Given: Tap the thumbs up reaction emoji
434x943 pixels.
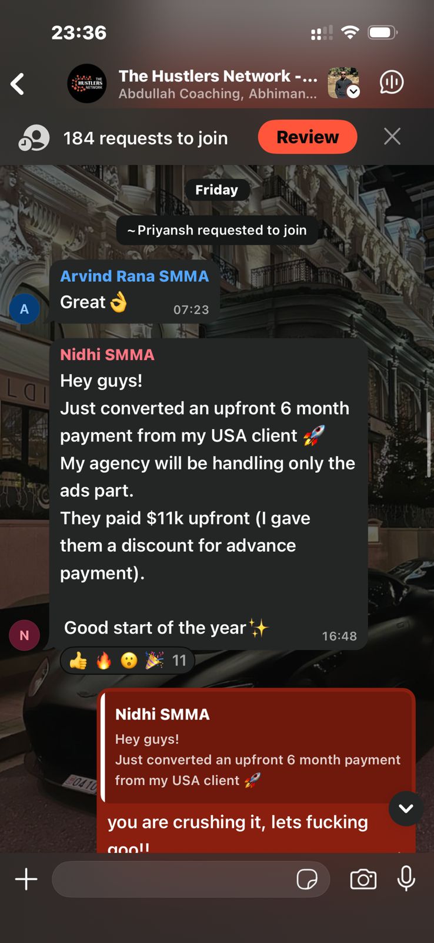Looking at the screenshot, I should point(78,661).
